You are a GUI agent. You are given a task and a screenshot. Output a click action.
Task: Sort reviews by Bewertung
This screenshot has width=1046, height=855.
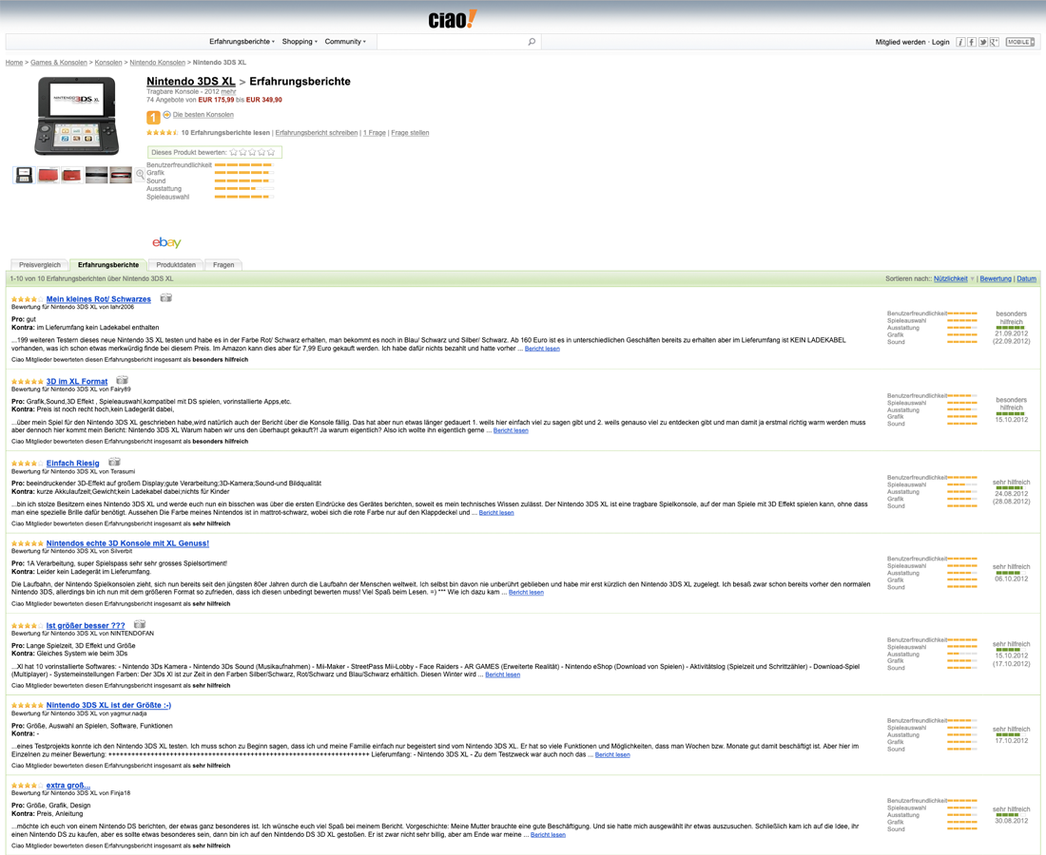tap(996, 279)
